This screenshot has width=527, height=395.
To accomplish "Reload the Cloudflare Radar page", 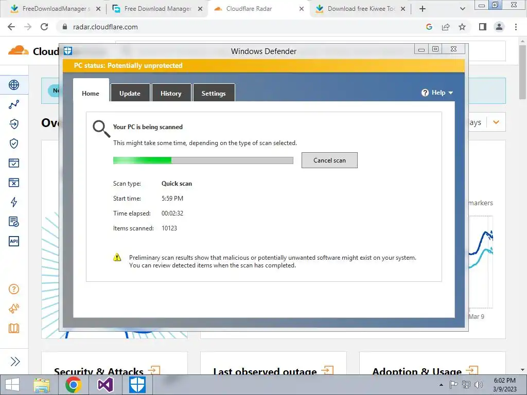I will pos(44,27).
